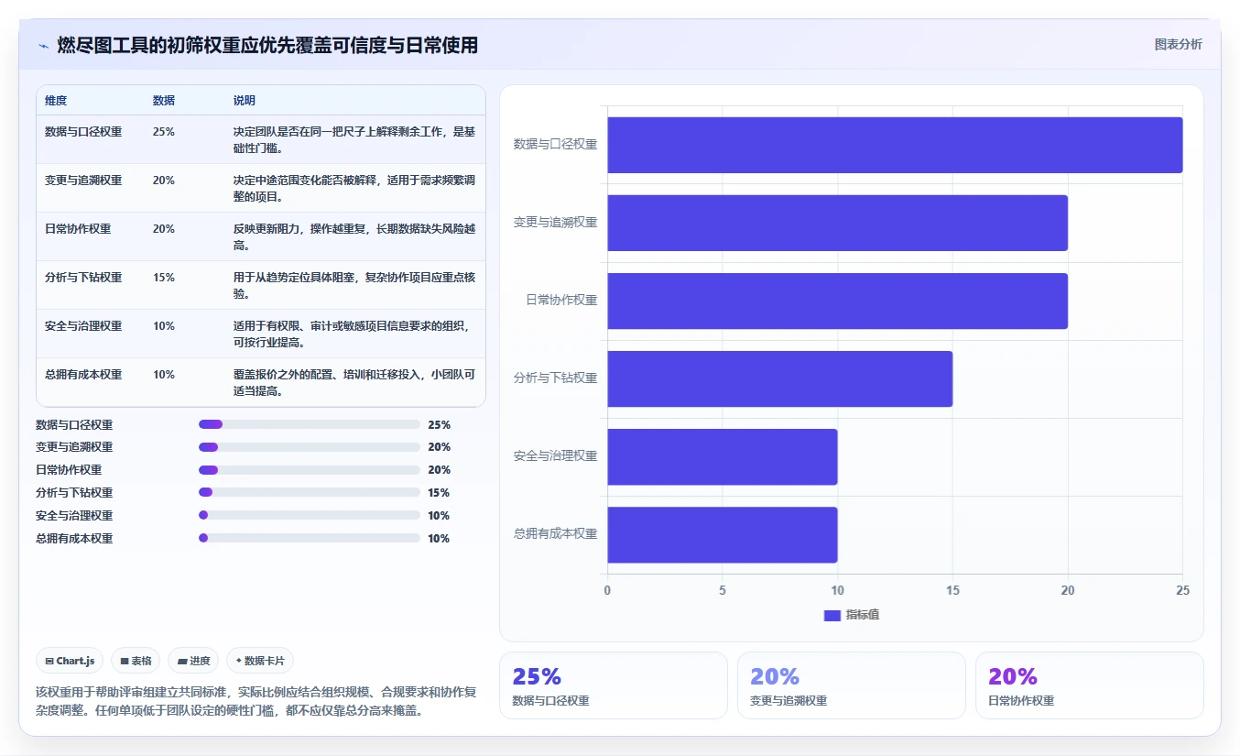Click the 分析与下钻权重 chart bar
Viewport: 1240px width, 756px height.
pos(779,378)
